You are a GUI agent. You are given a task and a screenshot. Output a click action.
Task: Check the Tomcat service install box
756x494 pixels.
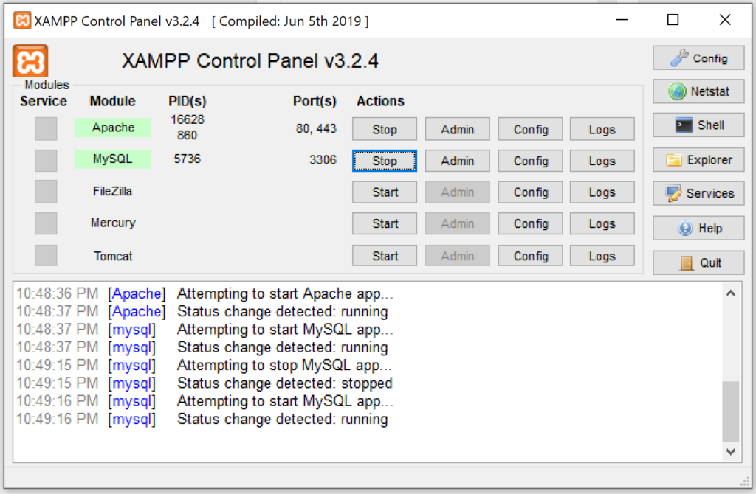pyautogui.click(x=45, y=255)
